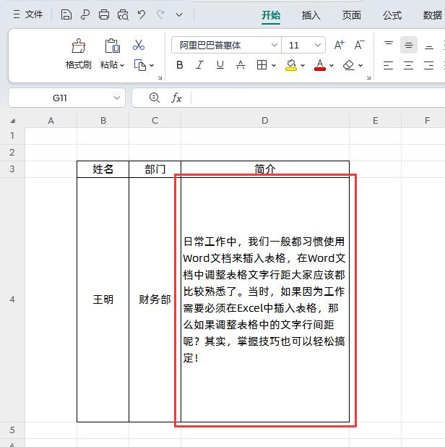This screenshot has height=447, width=445.
Task: Click the 部门 header cell
Action: click(x=155, y=169)
